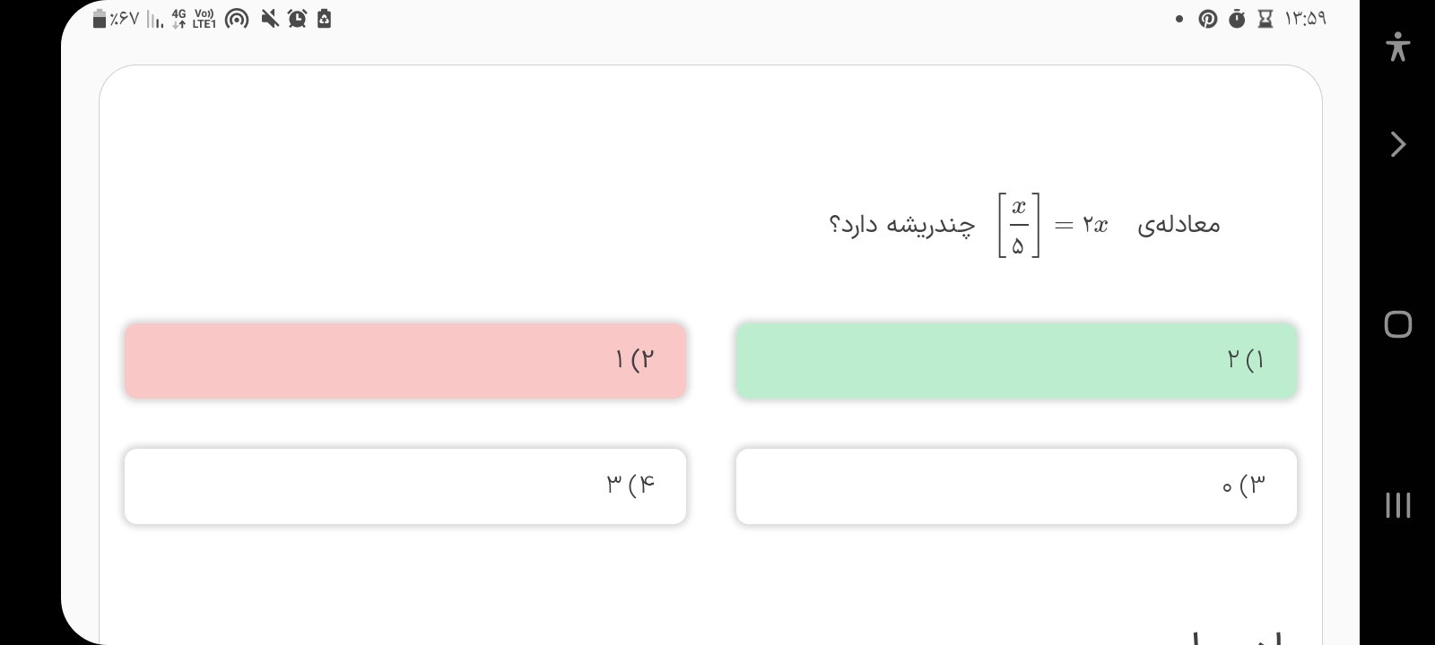Tap the recycle battery icon in status bar

pos(325,19)
